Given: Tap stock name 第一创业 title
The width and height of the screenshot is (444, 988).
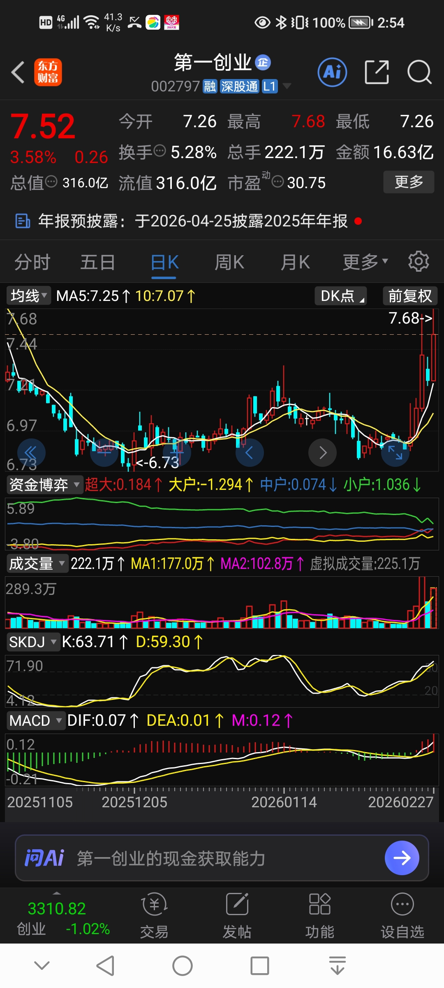Looking at the screenshot, I should pos(213,63).
